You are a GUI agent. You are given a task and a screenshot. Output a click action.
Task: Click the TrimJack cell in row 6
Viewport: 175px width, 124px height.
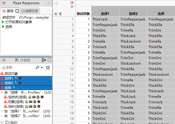coord(105,47)
